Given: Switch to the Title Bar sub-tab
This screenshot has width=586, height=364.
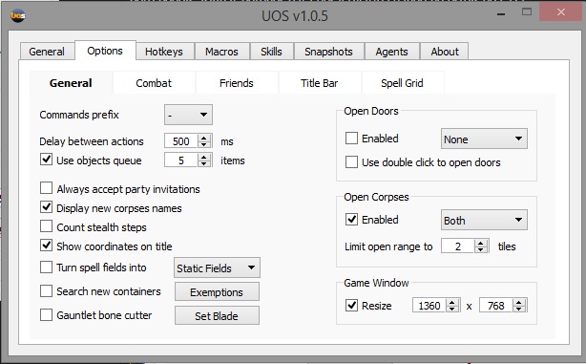Looking at the screenshot, I should click(x=320, y=83).
